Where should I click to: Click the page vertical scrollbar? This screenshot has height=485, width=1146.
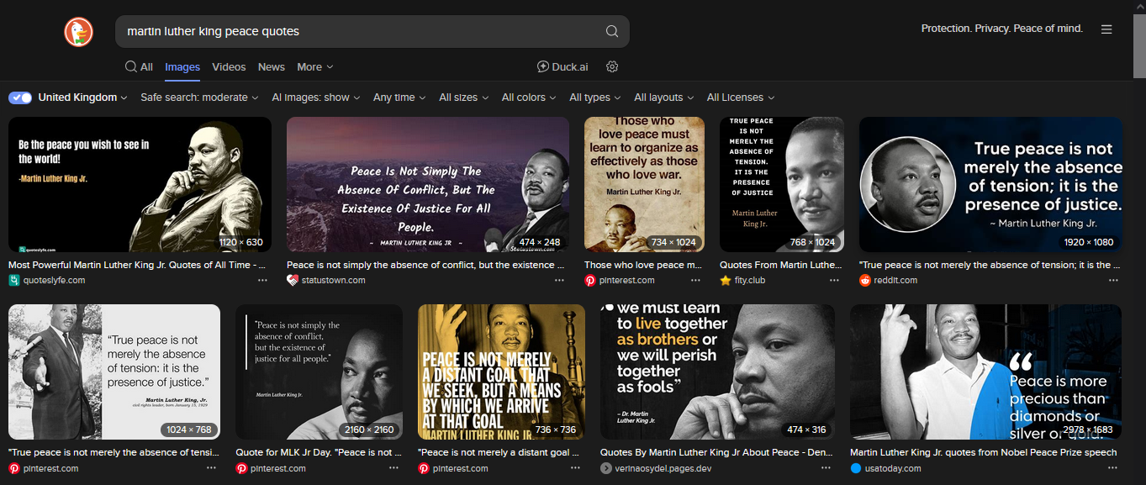1138,252
